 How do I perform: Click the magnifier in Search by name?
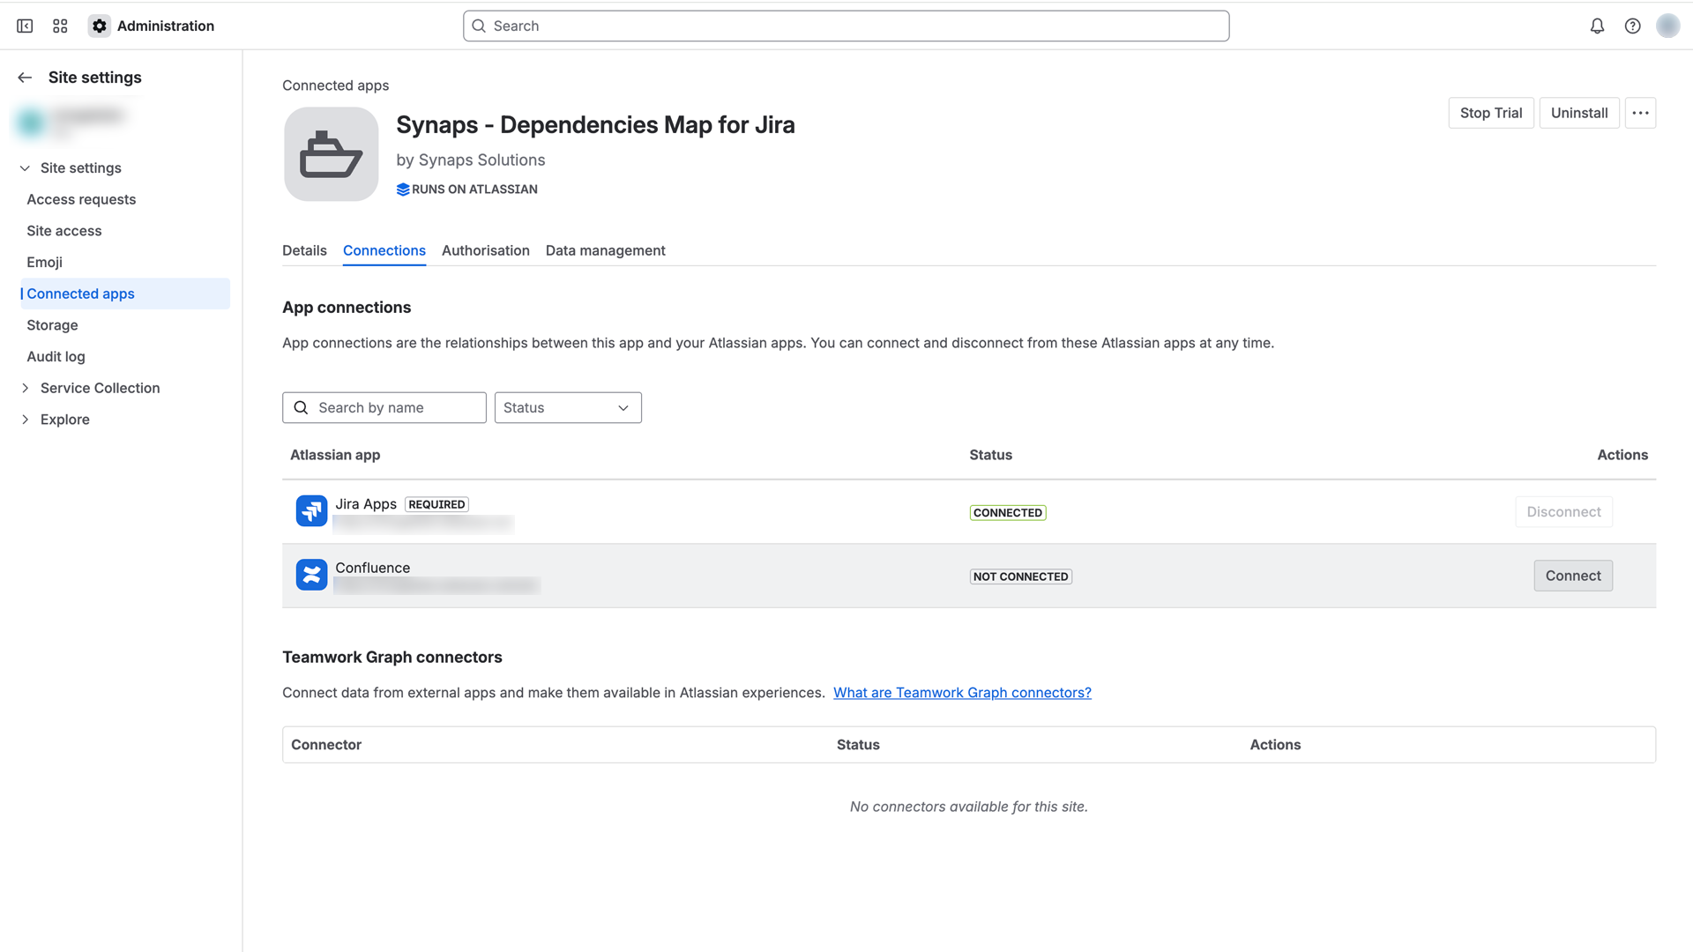[x=301, y=407]
